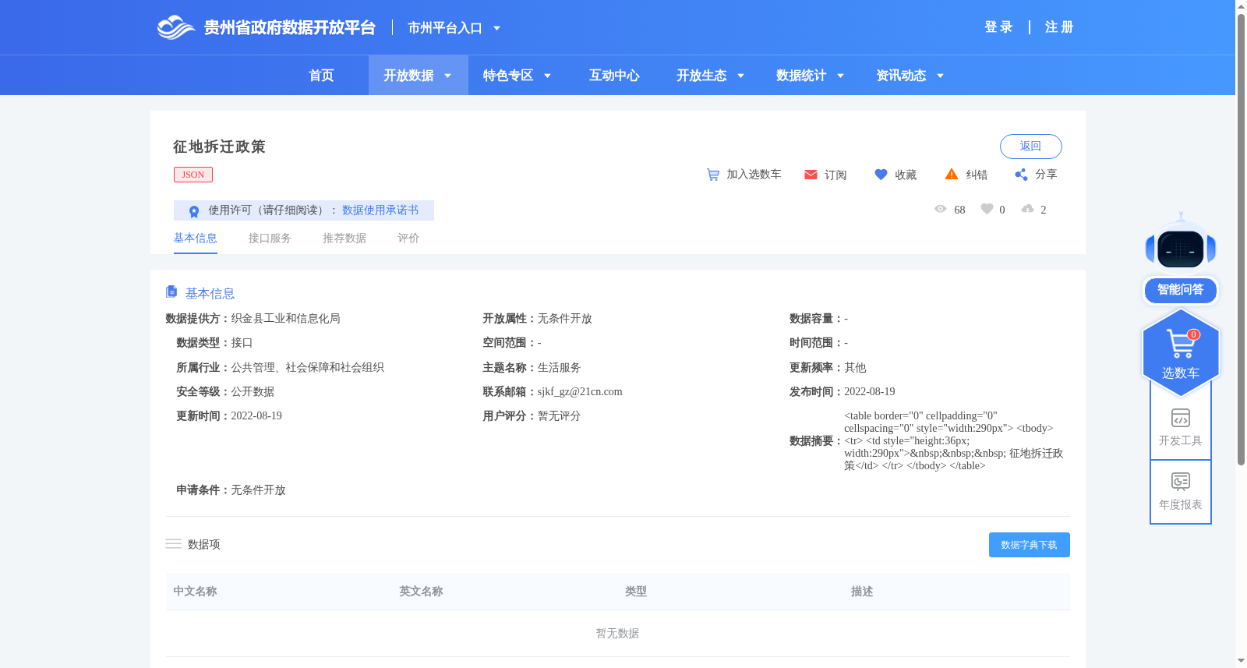Click the 中文名称 column header
The height and width of the screenshot is (668, 1247).
[x=195, y=592]
